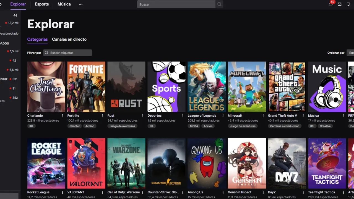Open the Rust category thumbnail
The width and height of the screenshot is (354, 199).
(126, 87)
